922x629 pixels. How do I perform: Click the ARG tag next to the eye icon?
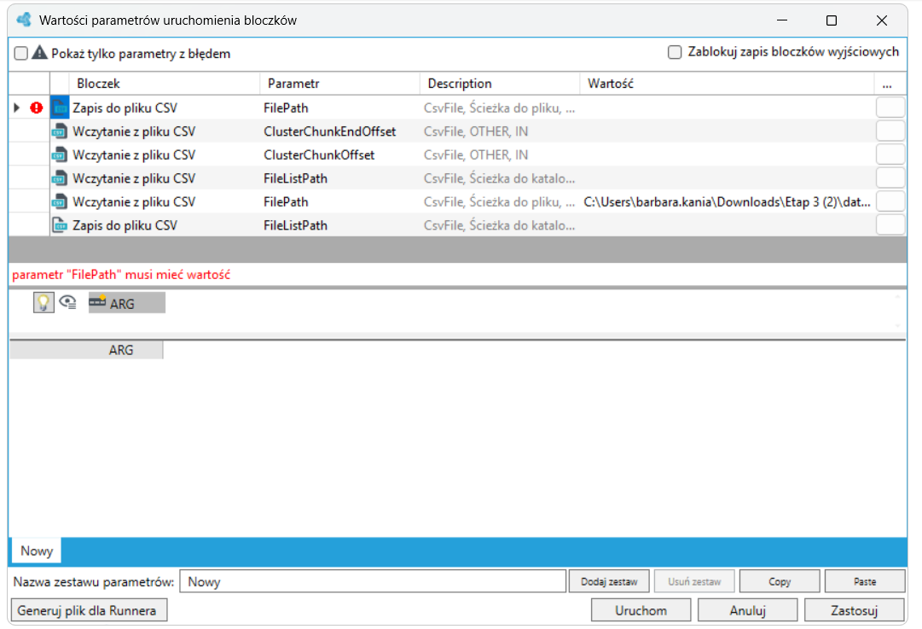point(126,303)
